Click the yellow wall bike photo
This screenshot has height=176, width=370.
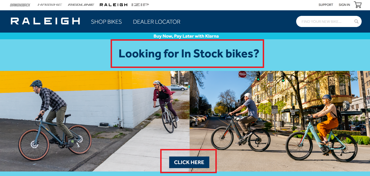95,121
